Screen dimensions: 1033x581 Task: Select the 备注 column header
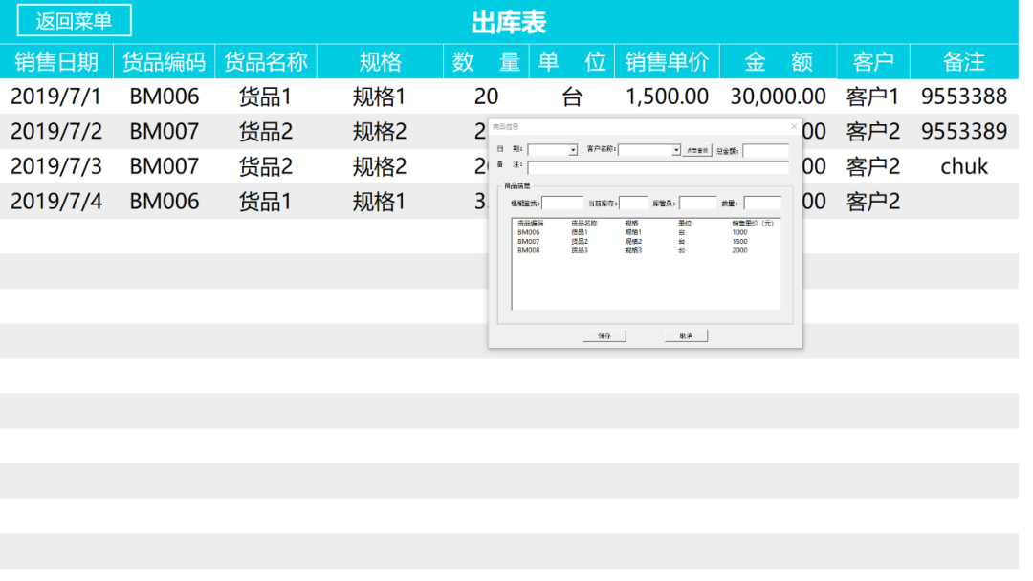pos(963,62)
